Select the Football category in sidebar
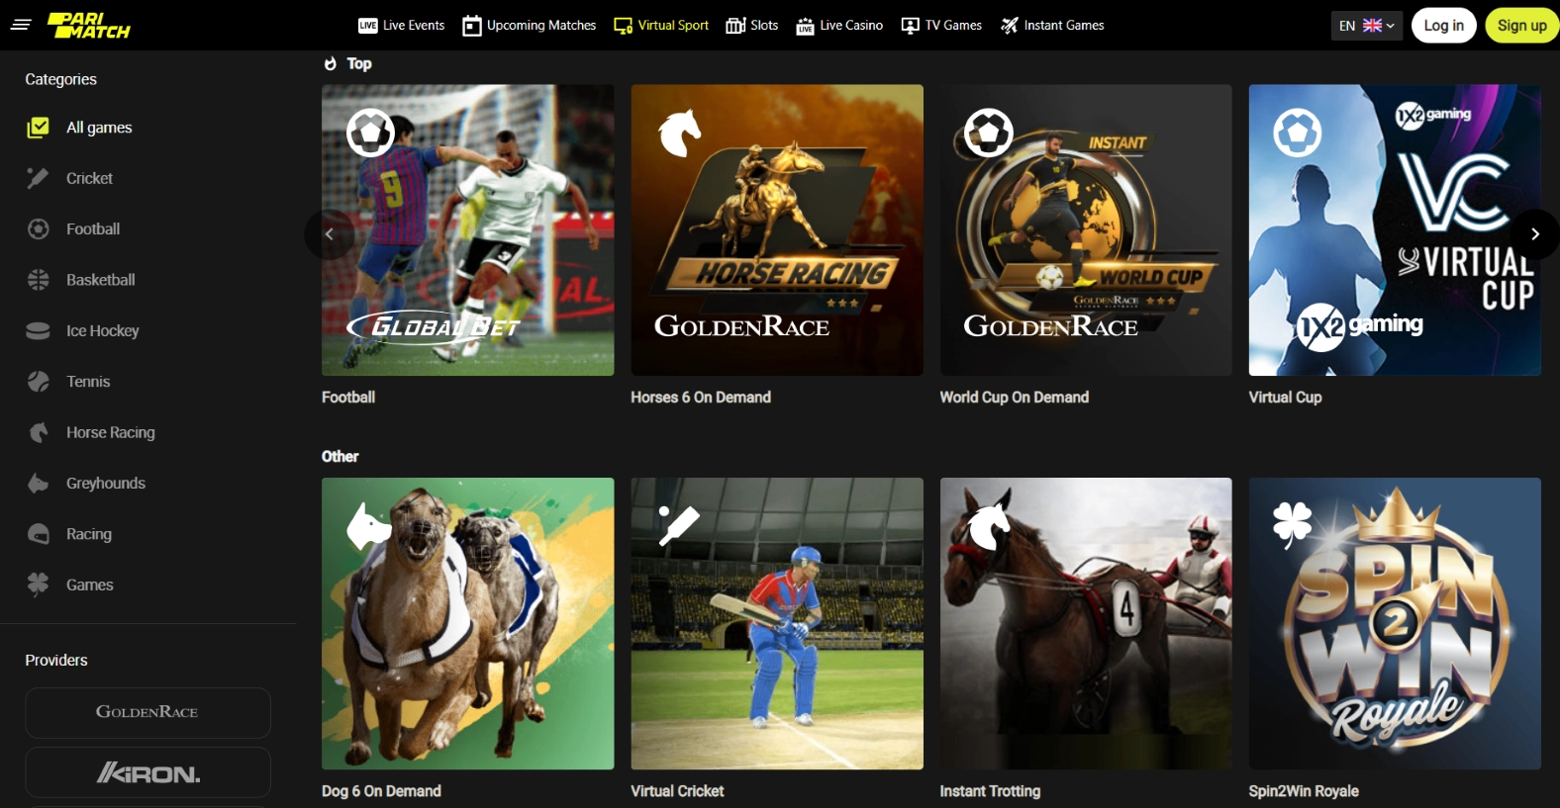This screenshot has width=1560, height=808. coord(93,228)
